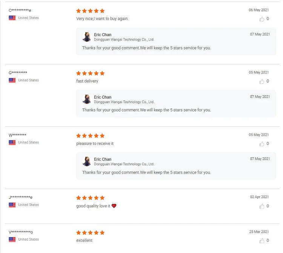
Task: Select reviewer name C**********e
Action: coord(20,11)
